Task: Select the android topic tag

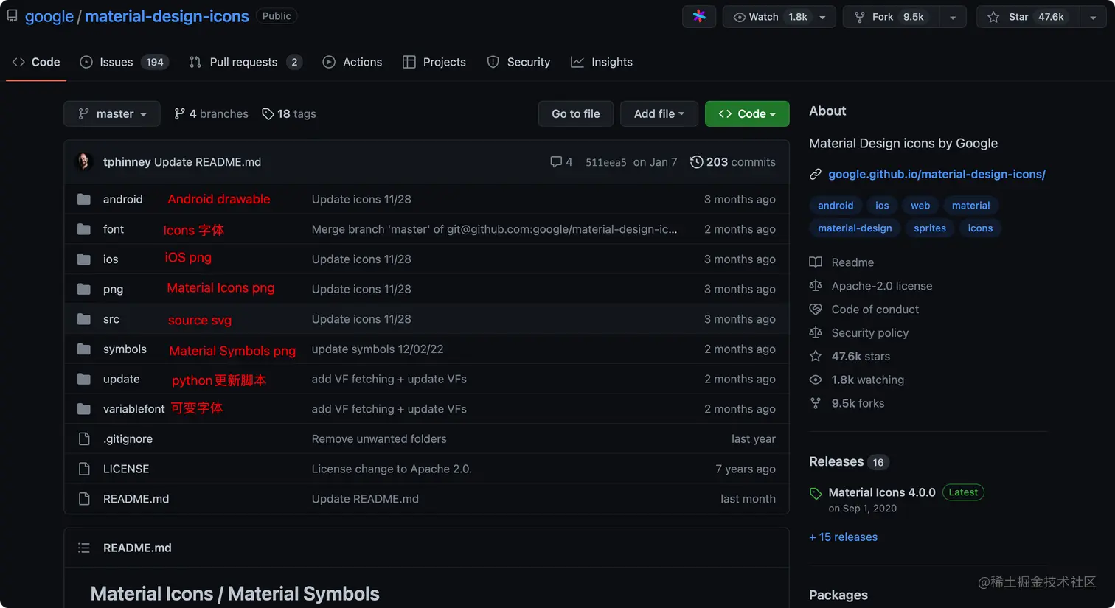Action: tap(836, 206)
